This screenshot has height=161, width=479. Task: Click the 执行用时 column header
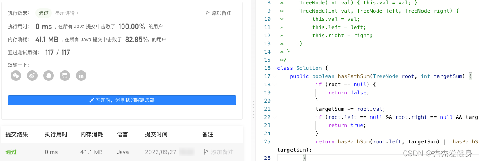pyautogui.click(x=56, y=134)
